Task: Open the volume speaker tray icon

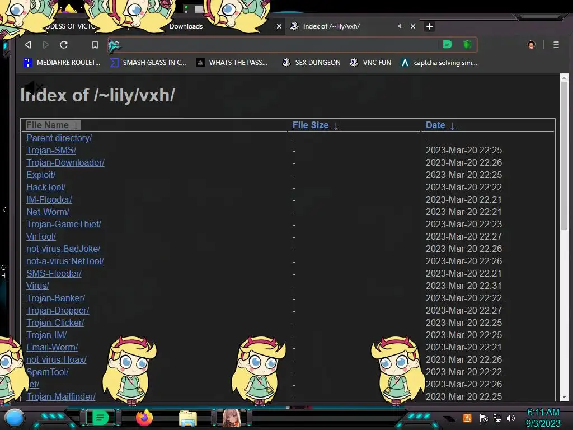Action: pyautogui.click(x=511, y=418)
